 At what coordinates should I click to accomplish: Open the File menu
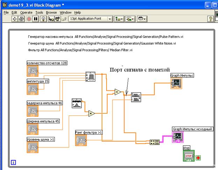pyautogui.click(x=6, y=13)
